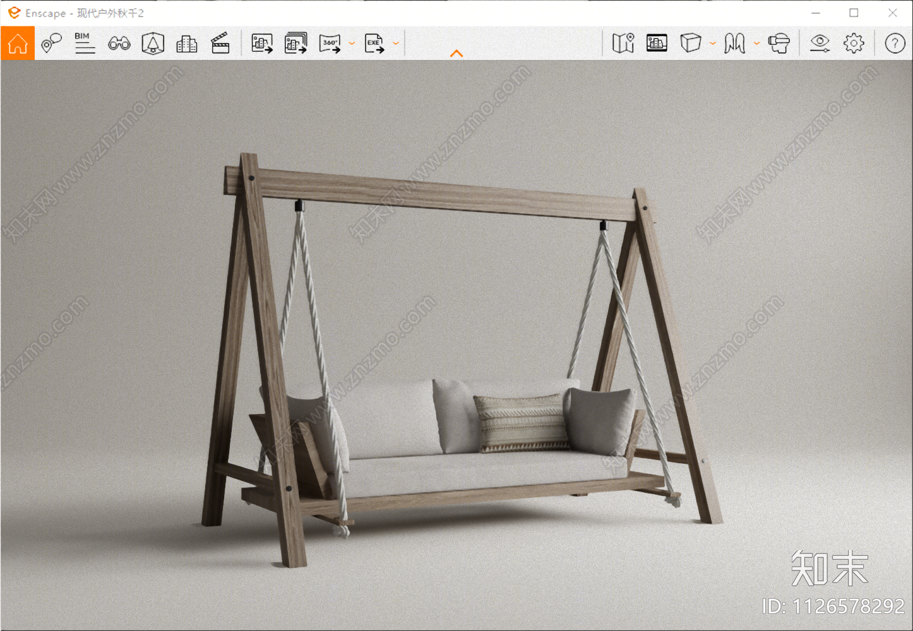
Task: Open the minimap location icon
Action: tap(623, 43)
